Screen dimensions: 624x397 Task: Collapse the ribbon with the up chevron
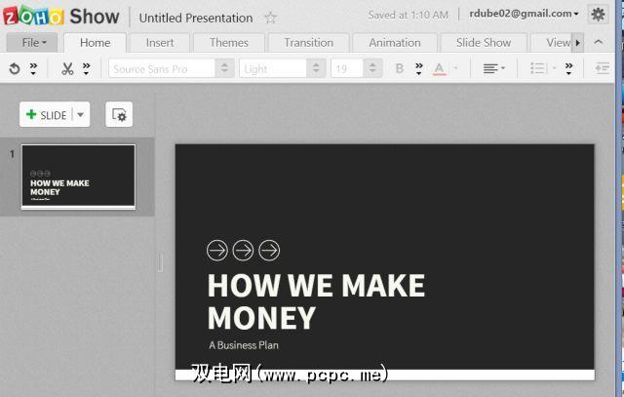[598, 42]
